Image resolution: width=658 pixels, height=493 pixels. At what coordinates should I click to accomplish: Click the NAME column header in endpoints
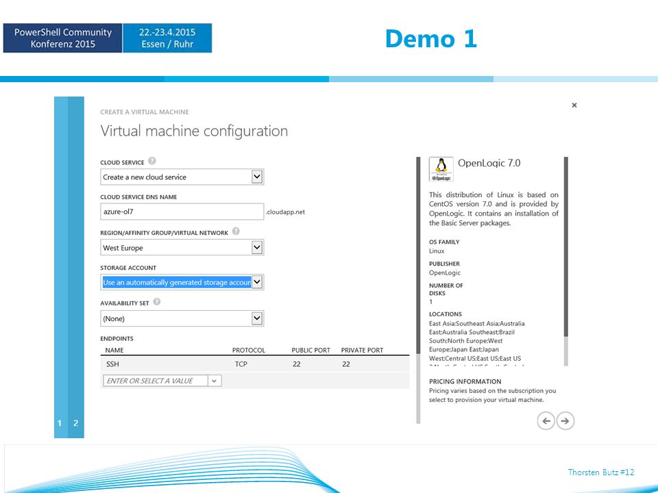coord(114,350)
